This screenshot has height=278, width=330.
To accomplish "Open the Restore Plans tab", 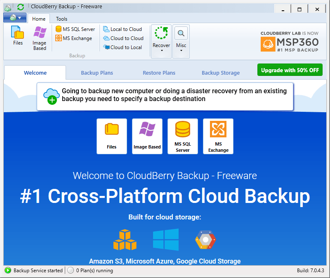I will coord(159,73).
